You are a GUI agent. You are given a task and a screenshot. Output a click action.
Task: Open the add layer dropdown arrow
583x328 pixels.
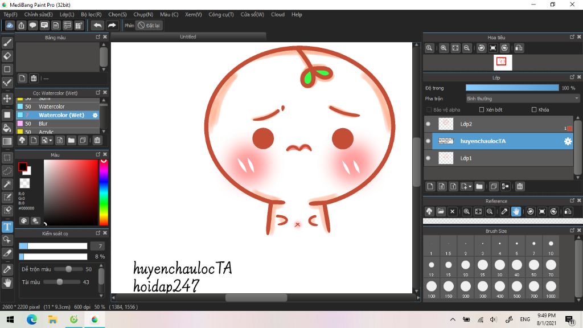[470, 186]
